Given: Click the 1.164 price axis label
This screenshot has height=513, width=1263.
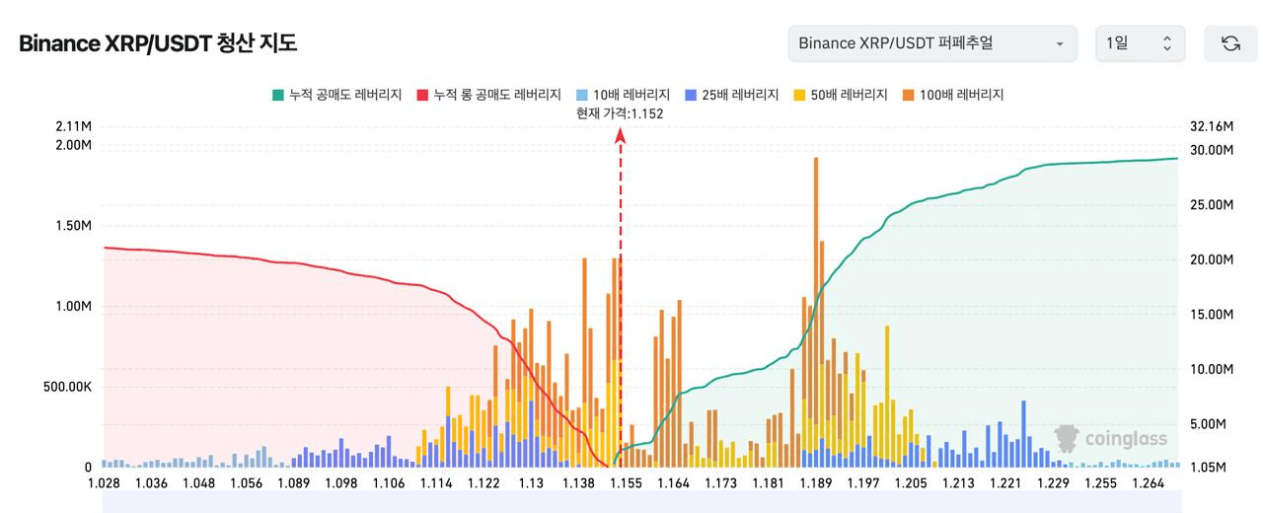Looking at the screenshot, I should (673, 483).
